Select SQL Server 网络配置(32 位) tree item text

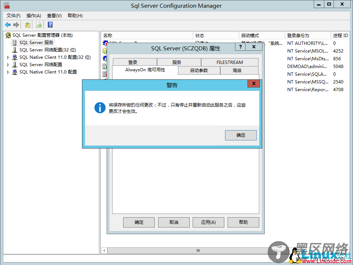click(48, 50)
